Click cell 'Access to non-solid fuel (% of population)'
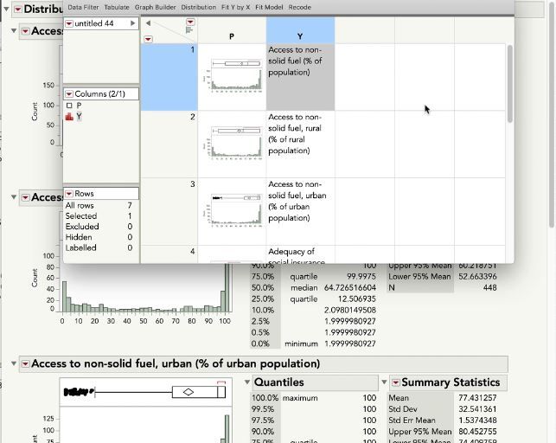Image resolution: width=556 pixels, height=443 pixels. click(x=300, y=77)
